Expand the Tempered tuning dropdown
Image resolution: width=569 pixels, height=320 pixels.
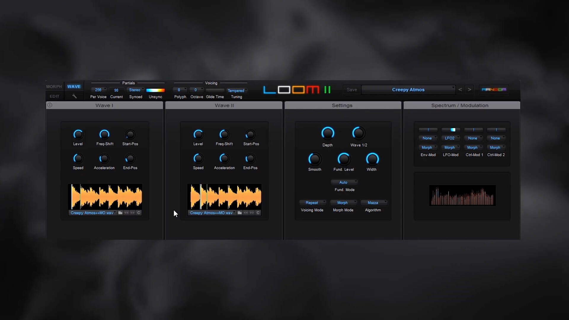(x=236, y=91)
